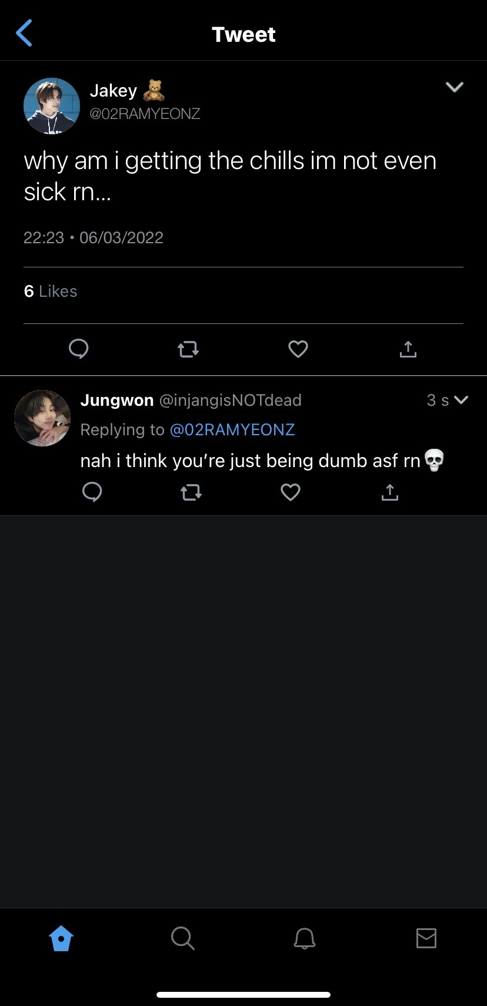Open Jakey's profile picture
487x1006 pixels.
52,106
